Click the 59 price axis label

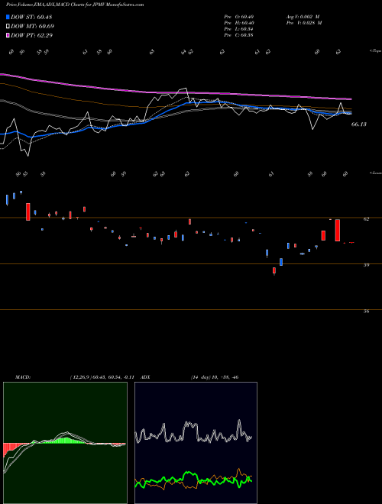(x=366, y=265)
